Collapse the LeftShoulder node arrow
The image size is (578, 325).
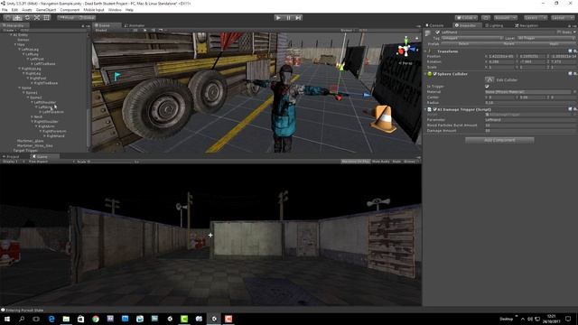pyautogui.click(x=33, y=102)
